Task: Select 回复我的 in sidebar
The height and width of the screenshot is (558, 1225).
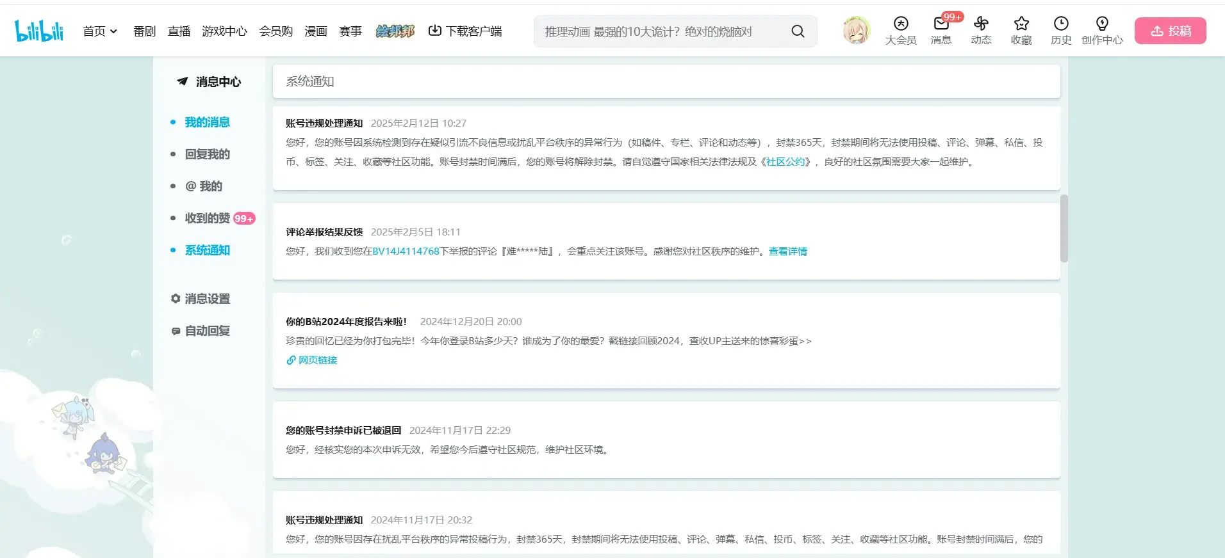Action: click(x=207, y=154)
